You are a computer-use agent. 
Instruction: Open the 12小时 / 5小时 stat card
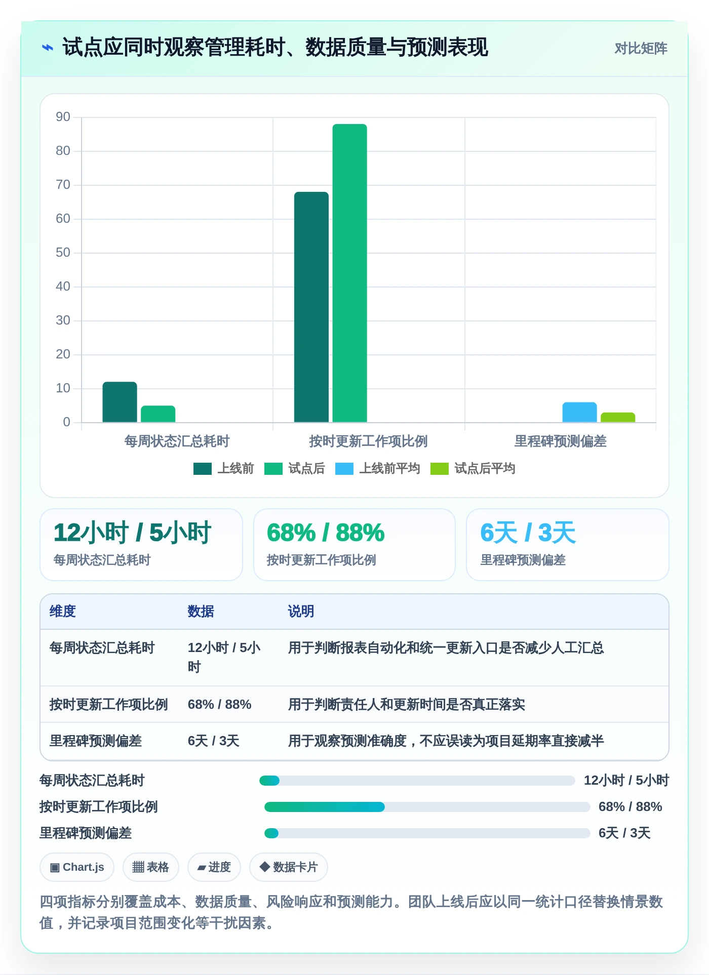[x=141, y=545]
